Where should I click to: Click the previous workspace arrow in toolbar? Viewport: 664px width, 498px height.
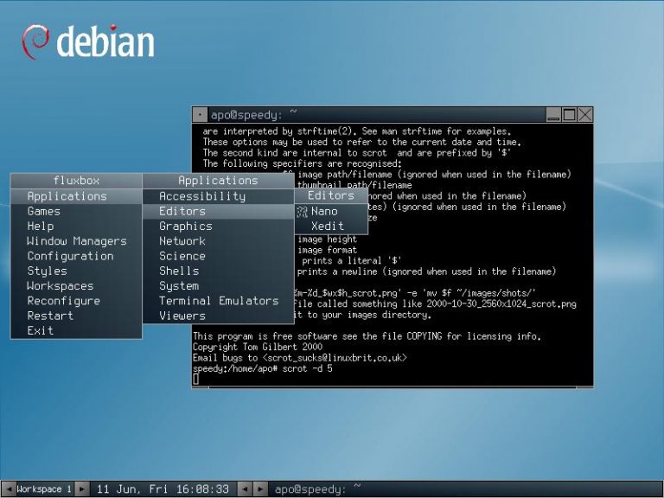(8, 489)
